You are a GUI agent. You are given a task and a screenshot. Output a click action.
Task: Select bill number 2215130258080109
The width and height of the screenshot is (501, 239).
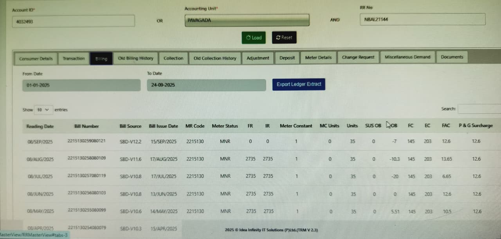(87, 158)
